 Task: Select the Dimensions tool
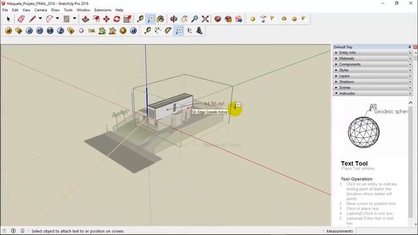(x=157, y=31)
